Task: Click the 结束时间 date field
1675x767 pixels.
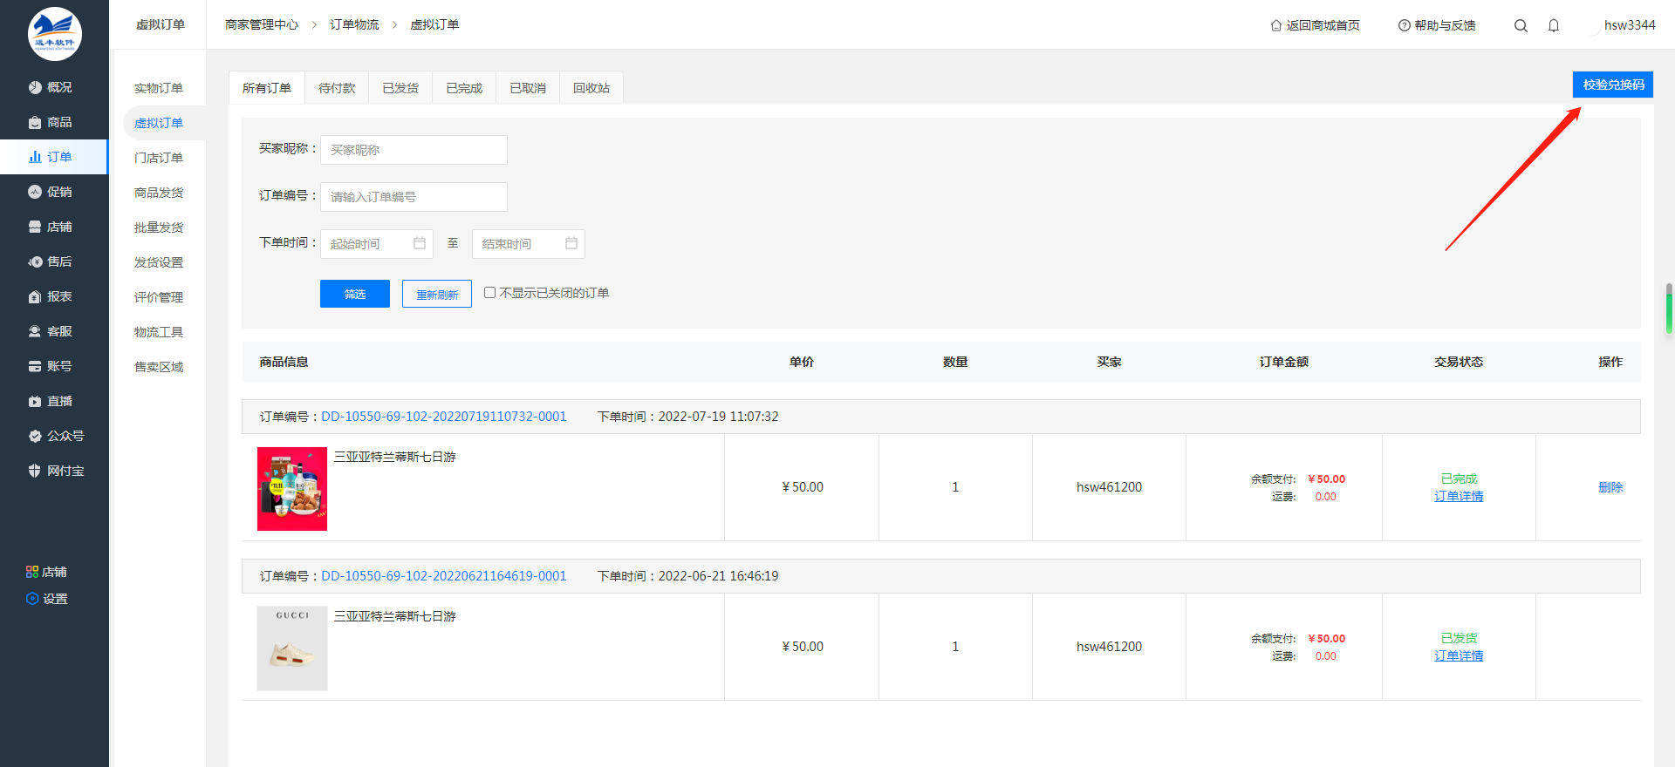Action: tap(529, 244)
